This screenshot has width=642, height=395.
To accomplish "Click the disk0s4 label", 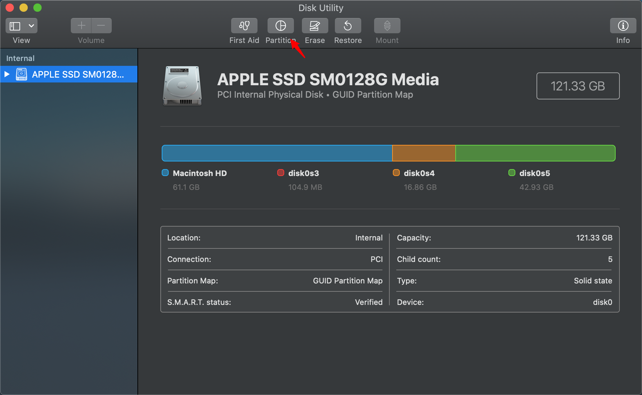I will (x=419, y=173).
